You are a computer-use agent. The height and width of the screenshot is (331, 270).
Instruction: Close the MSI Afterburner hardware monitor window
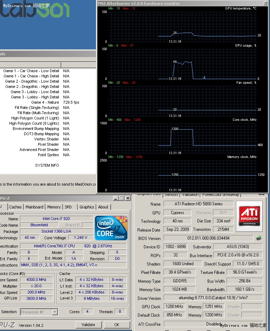click(265, 3)
